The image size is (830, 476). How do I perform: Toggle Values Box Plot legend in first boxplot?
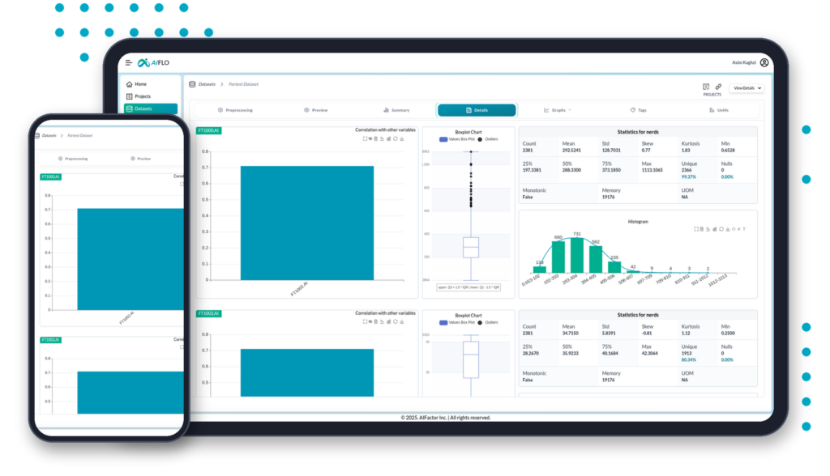coord(457,139)
